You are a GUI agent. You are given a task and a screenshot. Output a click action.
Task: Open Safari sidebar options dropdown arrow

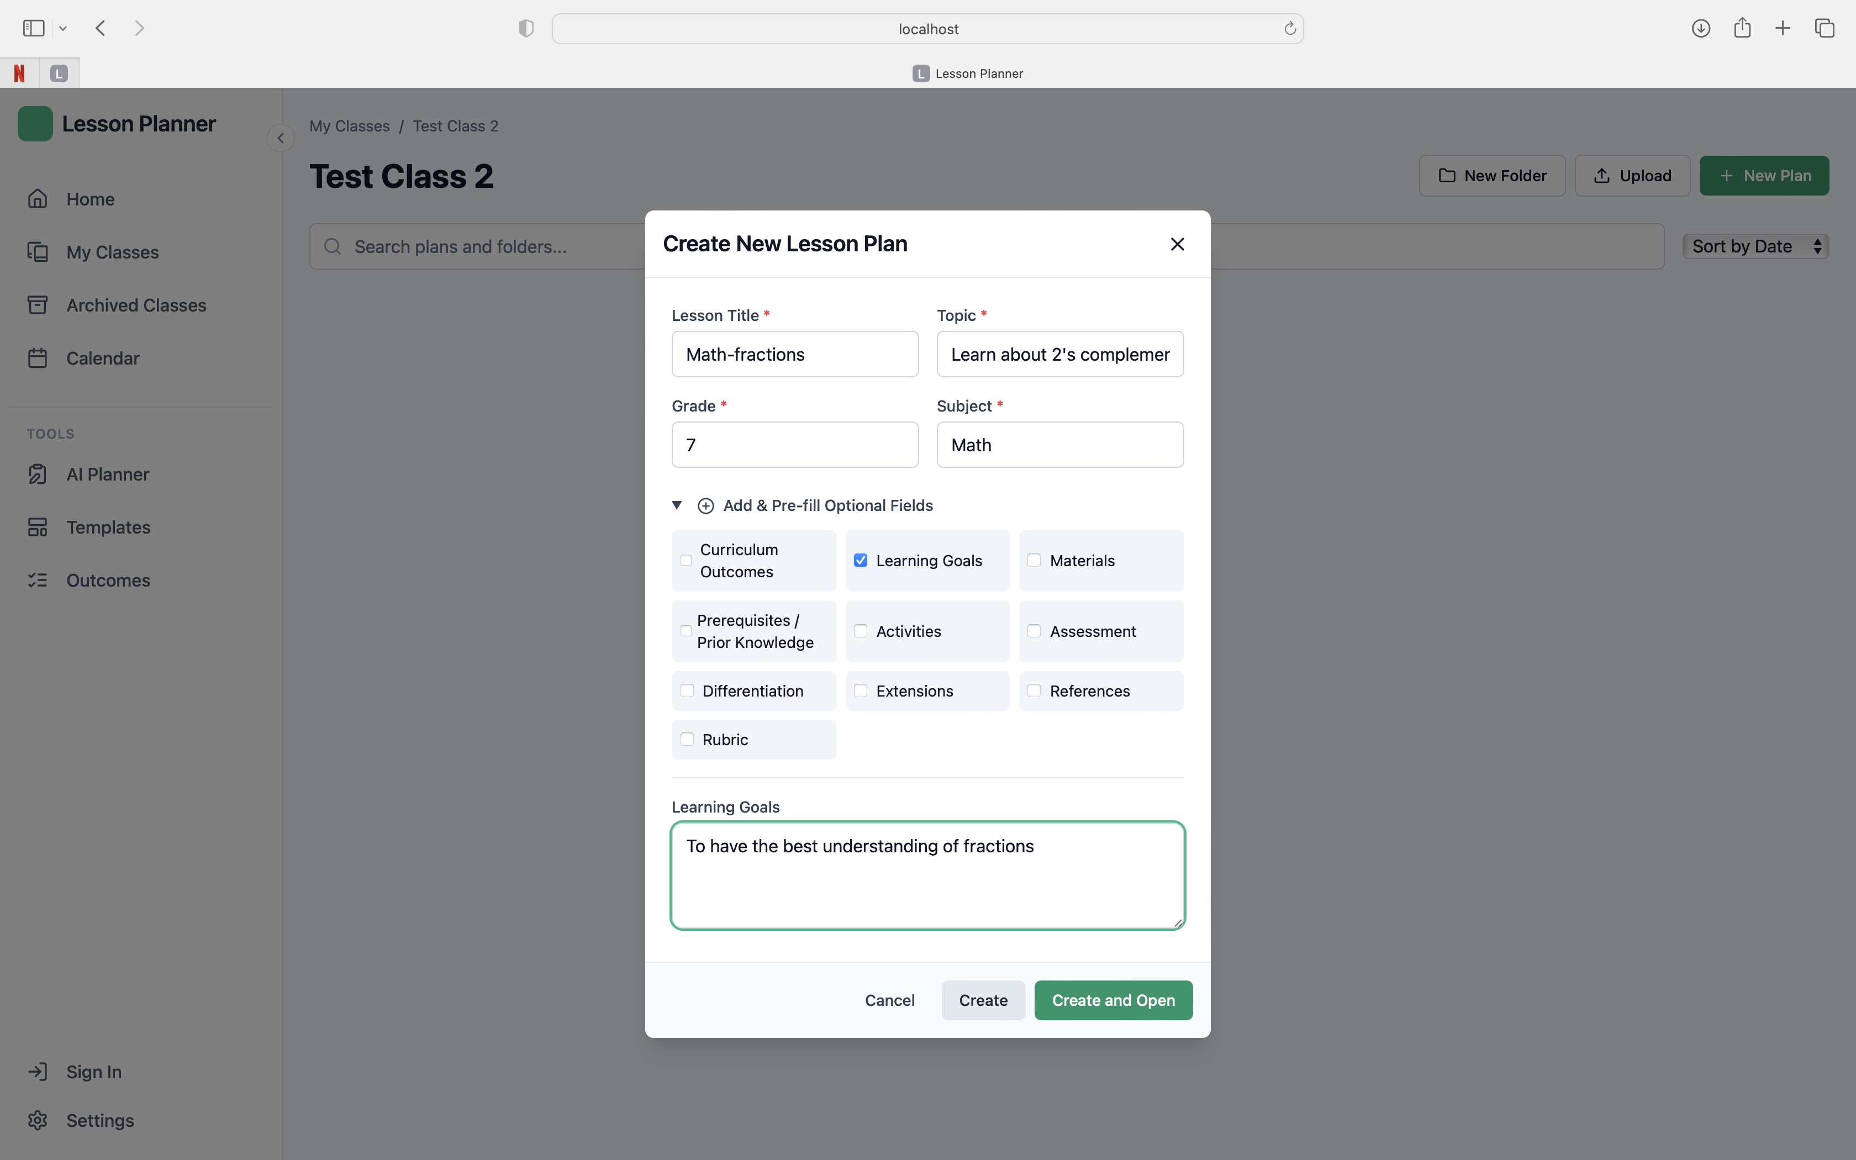click(63, 28)
